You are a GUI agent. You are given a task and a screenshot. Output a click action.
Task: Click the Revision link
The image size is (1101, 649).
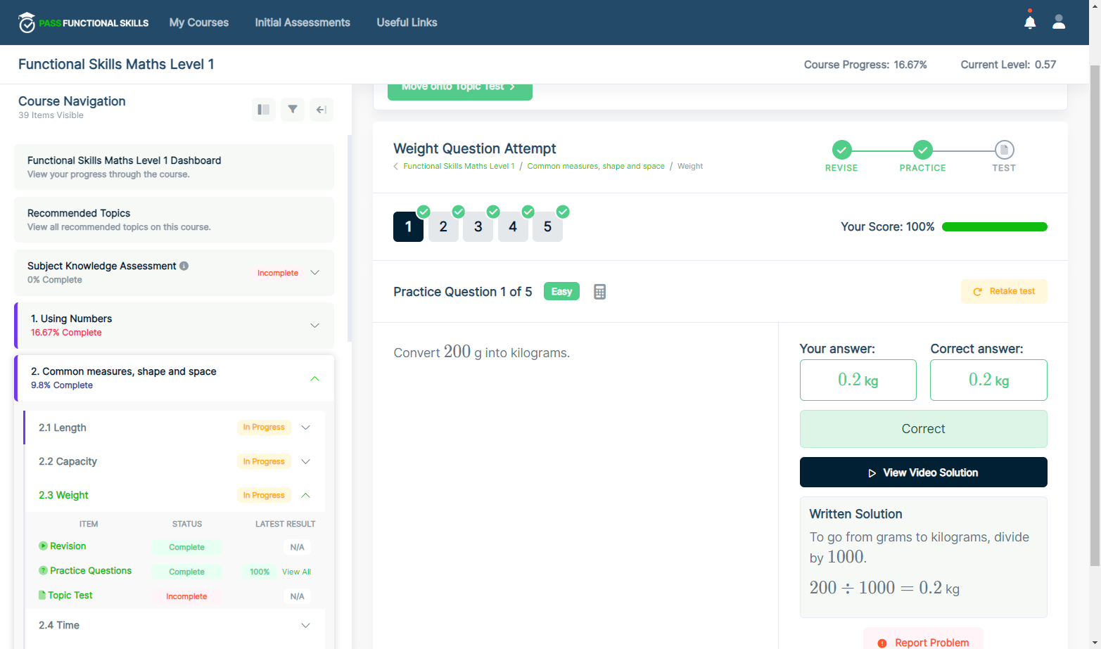(x=68, y=546)
